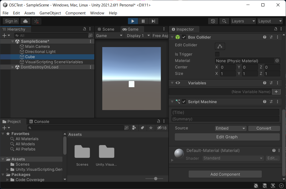Click the Edit Graph button
The image size is (286, 189).
click(x=227, y=137)
